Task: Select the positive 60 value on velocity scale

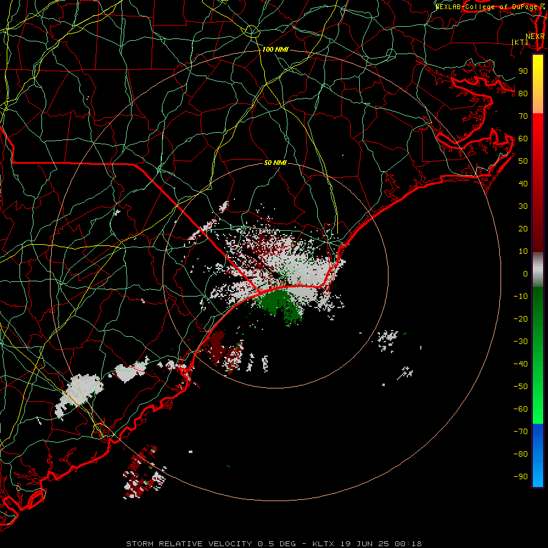Action: click(x=523, y=138)
